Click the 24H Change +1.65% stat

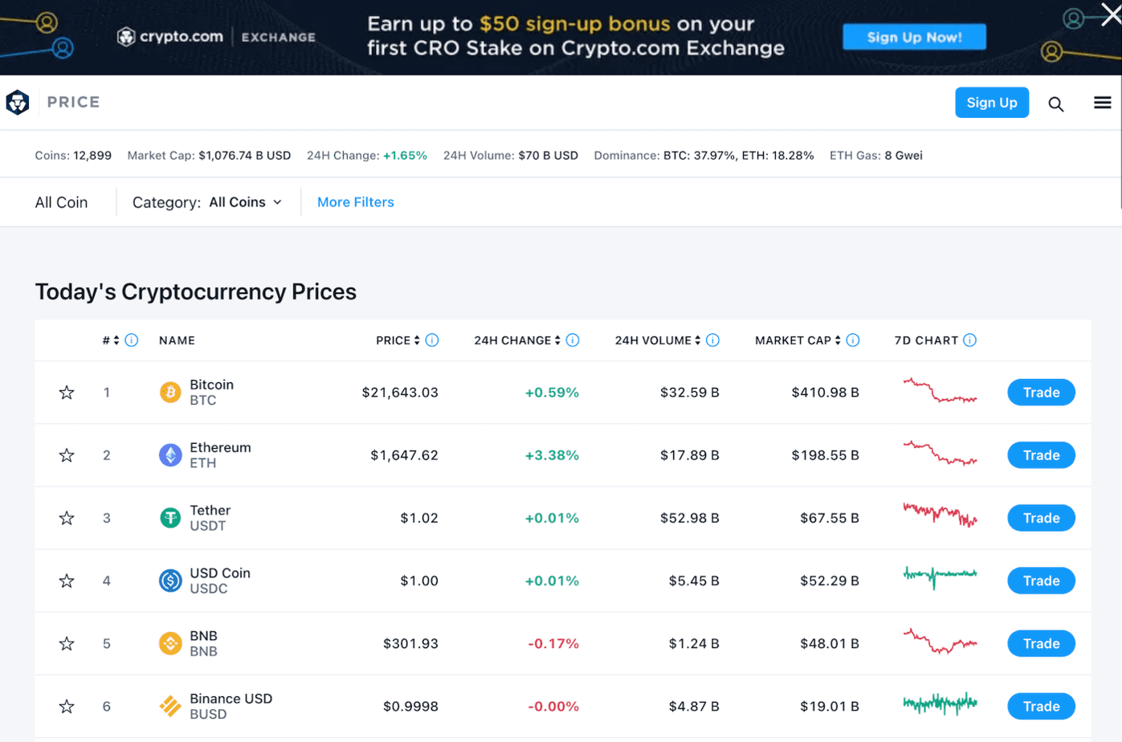367,156
